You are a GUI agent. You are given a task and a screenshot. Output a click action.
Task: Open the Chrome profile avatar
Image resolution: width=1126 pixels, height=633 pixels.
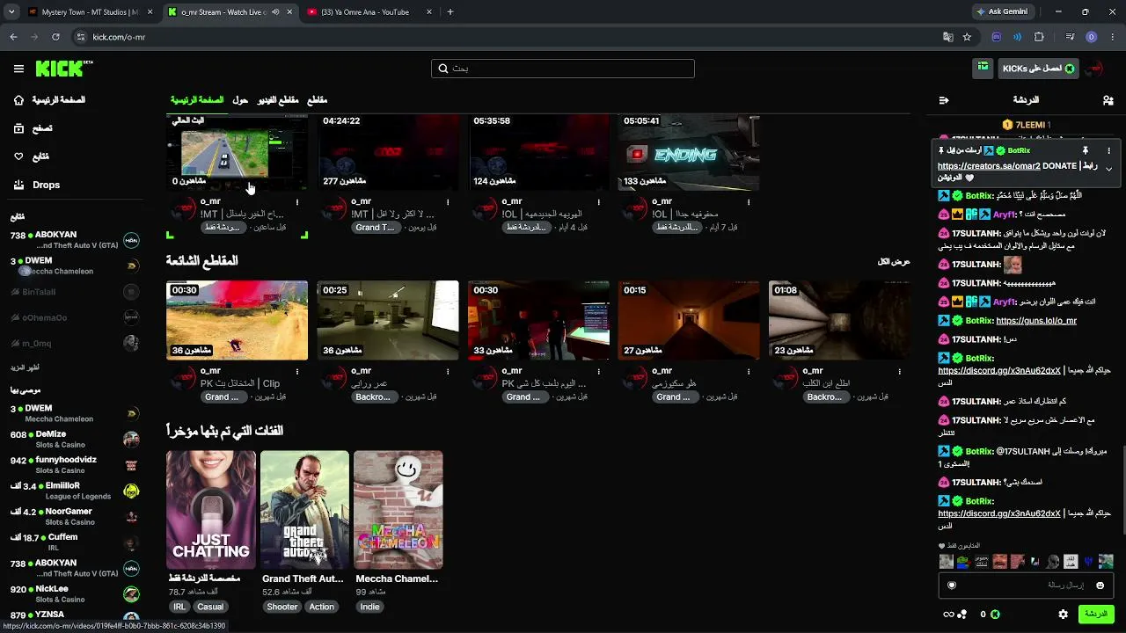[x=1091, y=37]
